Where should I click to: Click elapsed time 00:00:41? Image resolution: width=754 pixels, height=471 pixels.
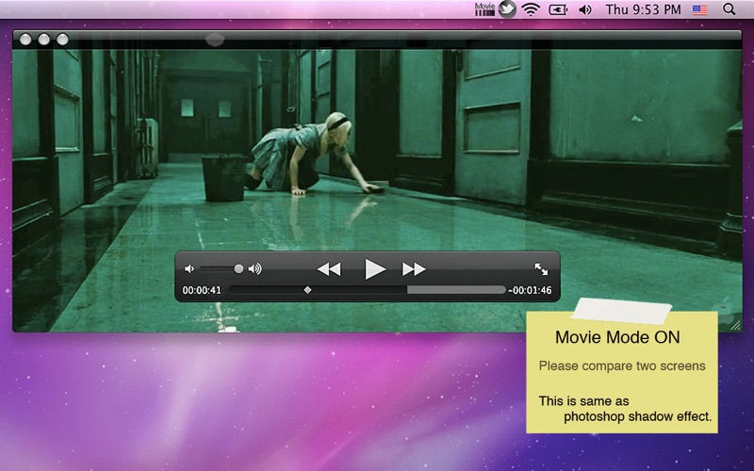[x=202, y=290]
